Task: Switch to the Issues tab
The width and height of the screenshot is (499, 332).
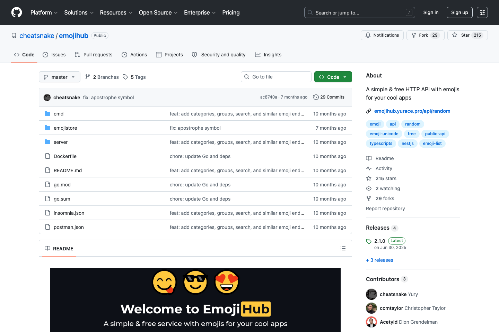Action: pos(54,55)
